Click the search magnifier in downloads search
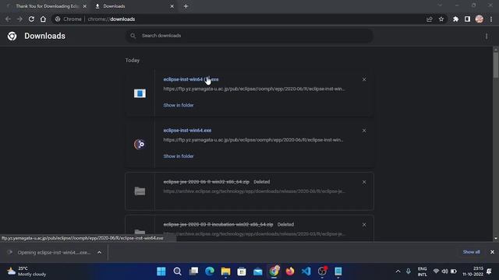Viewport: 499px width, 280px height. pos(133,36)
